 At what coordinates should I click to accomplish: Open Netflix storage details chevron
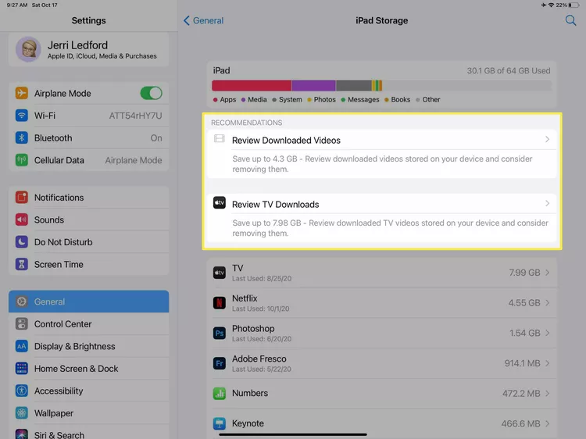547,302
